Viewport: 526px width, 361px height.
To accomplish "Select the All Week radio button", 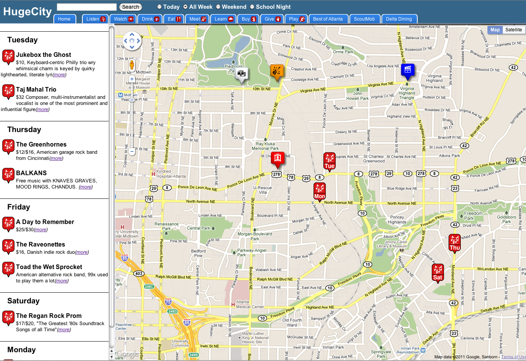I will pos(185,7).
